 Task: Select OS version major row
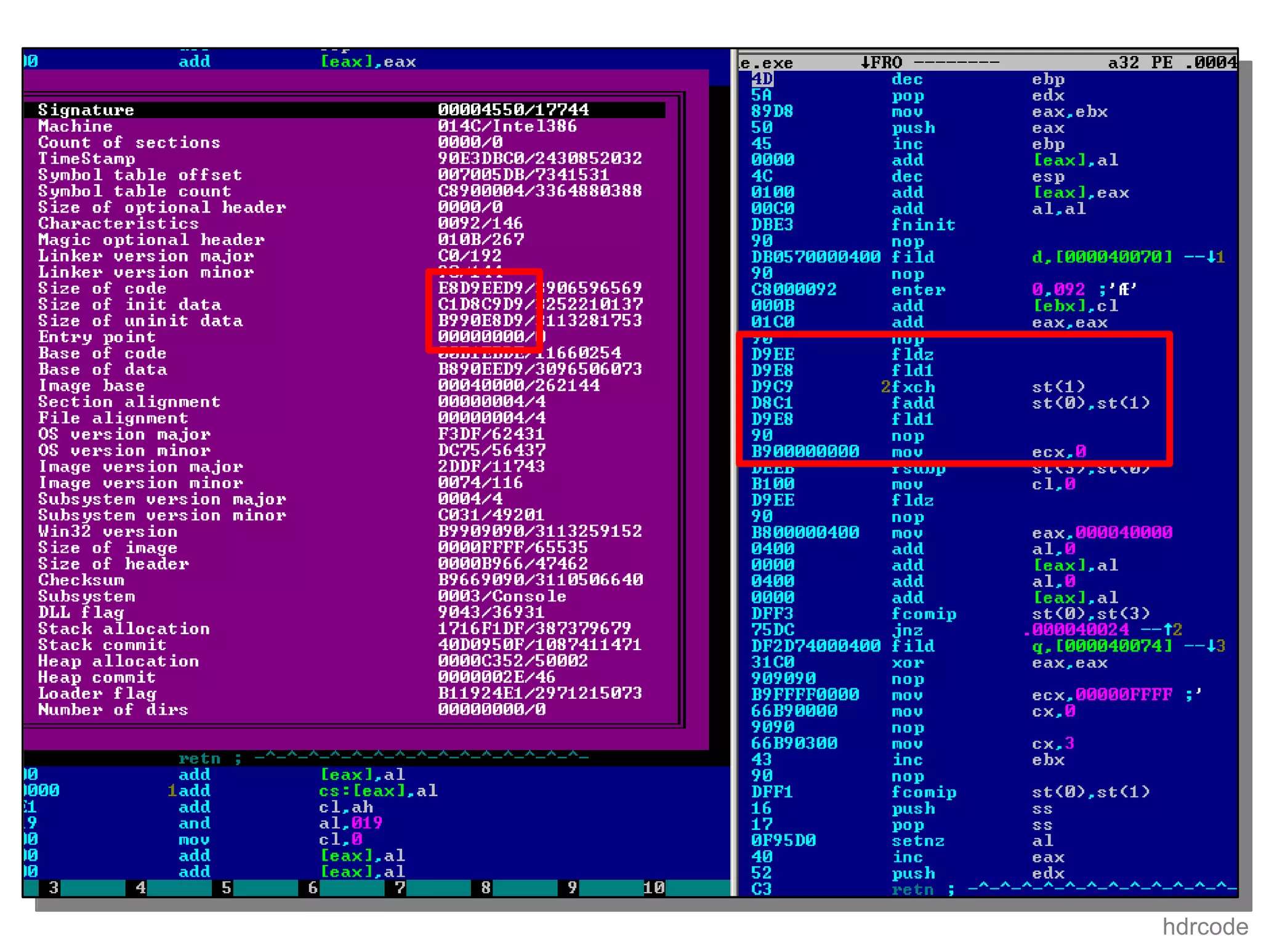coord(345,434)
